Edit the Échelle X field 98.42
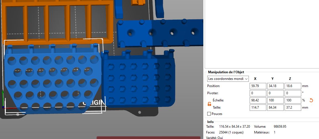Image resolution: width=319 pixels, height=139 pixels. [x=258, y=100]
